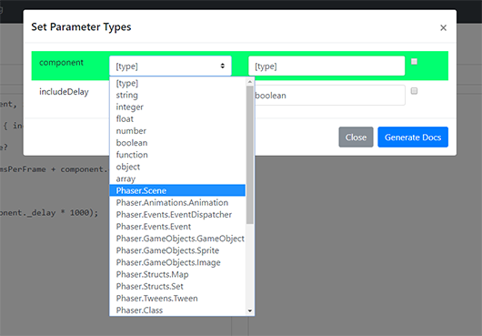
Task: Open the component type dropdown
Action: pos(170,66)
